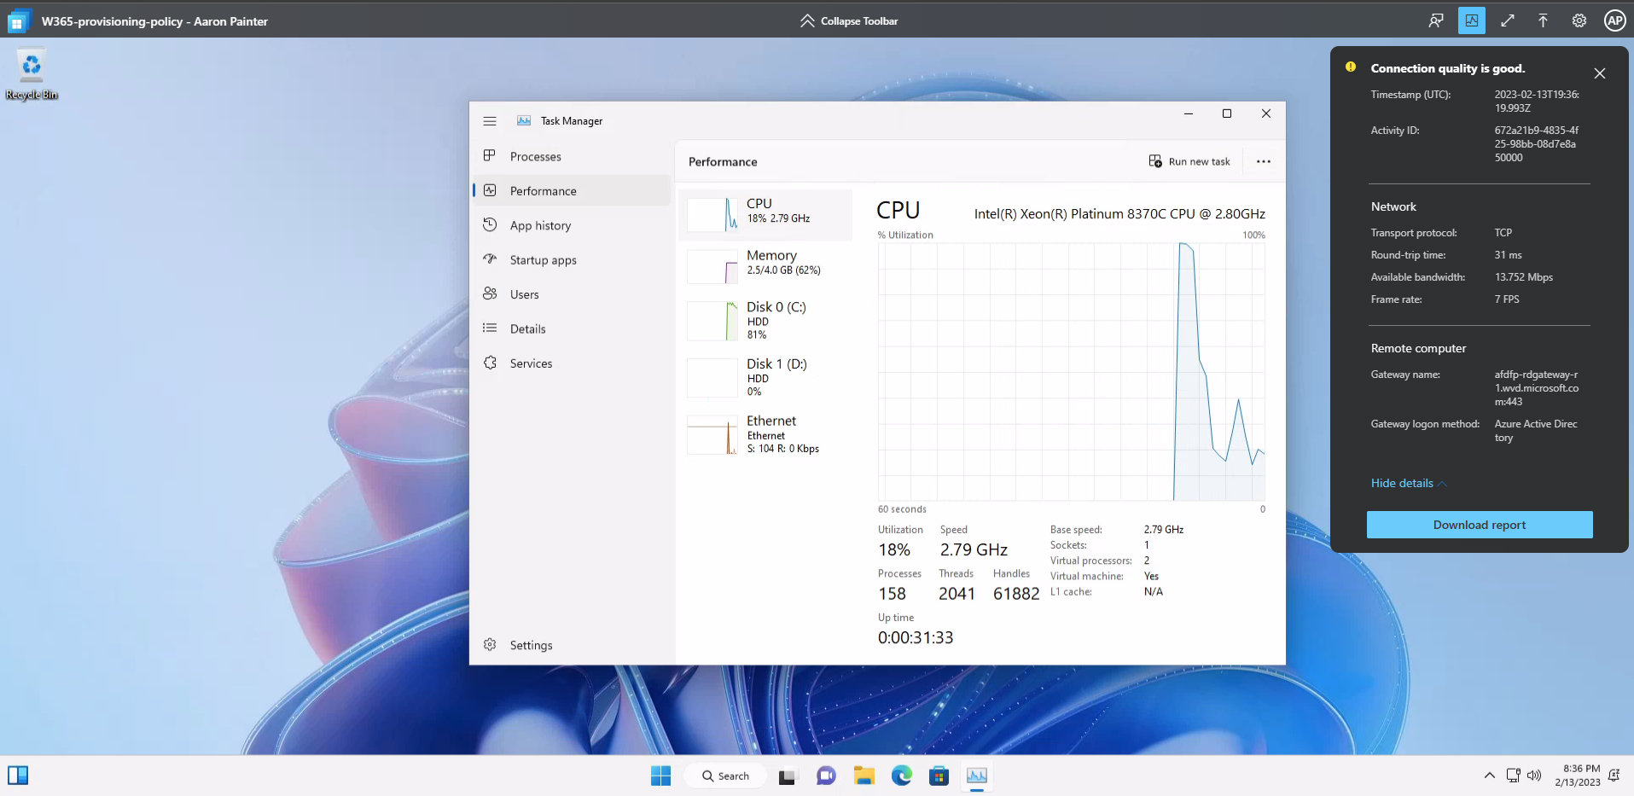This screenshot has width=1634, height=796.
Task: Click the taskbar Search box
Action: point(725,776)
